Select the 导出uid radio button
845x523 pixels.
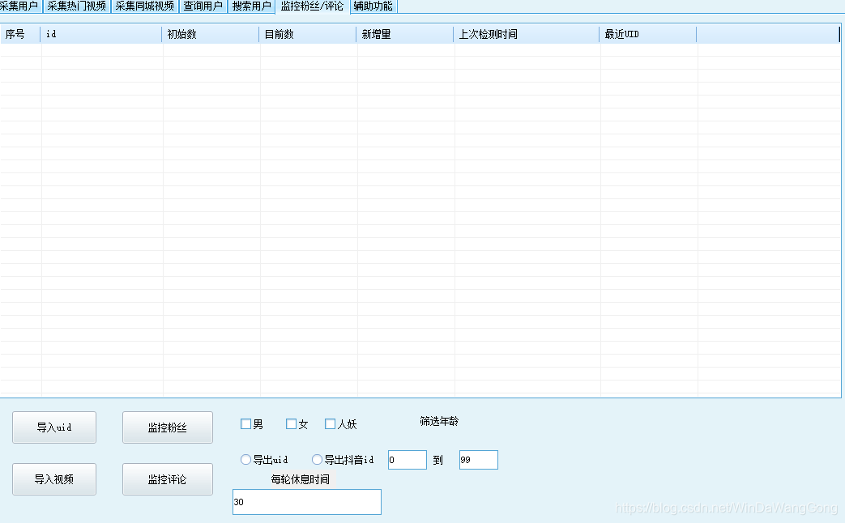[x=245, y=459]
